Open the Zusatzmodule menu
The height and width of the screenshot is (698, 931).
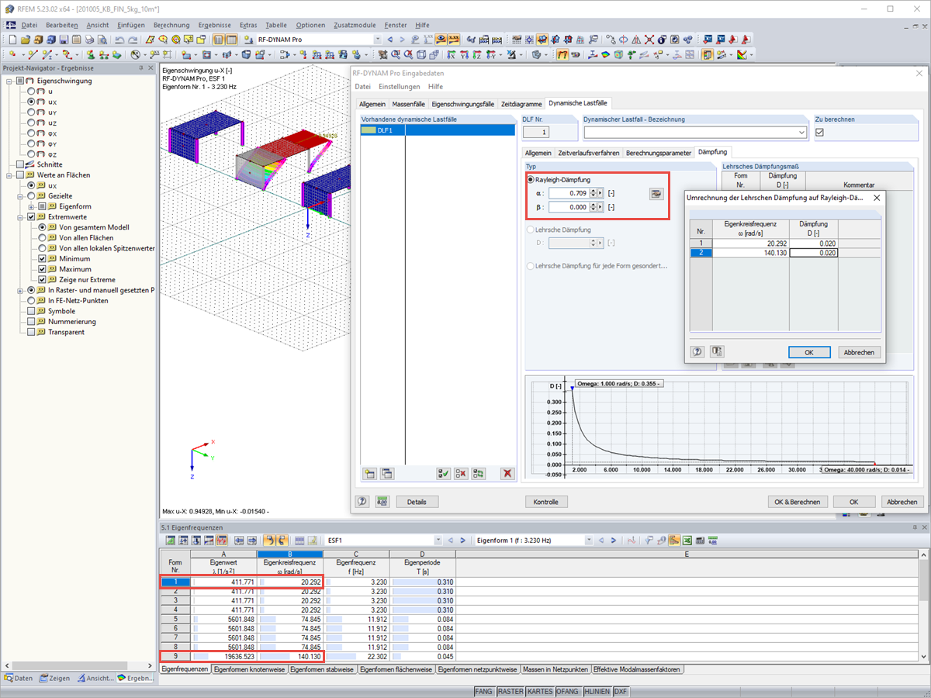click(x=355, y=25)
